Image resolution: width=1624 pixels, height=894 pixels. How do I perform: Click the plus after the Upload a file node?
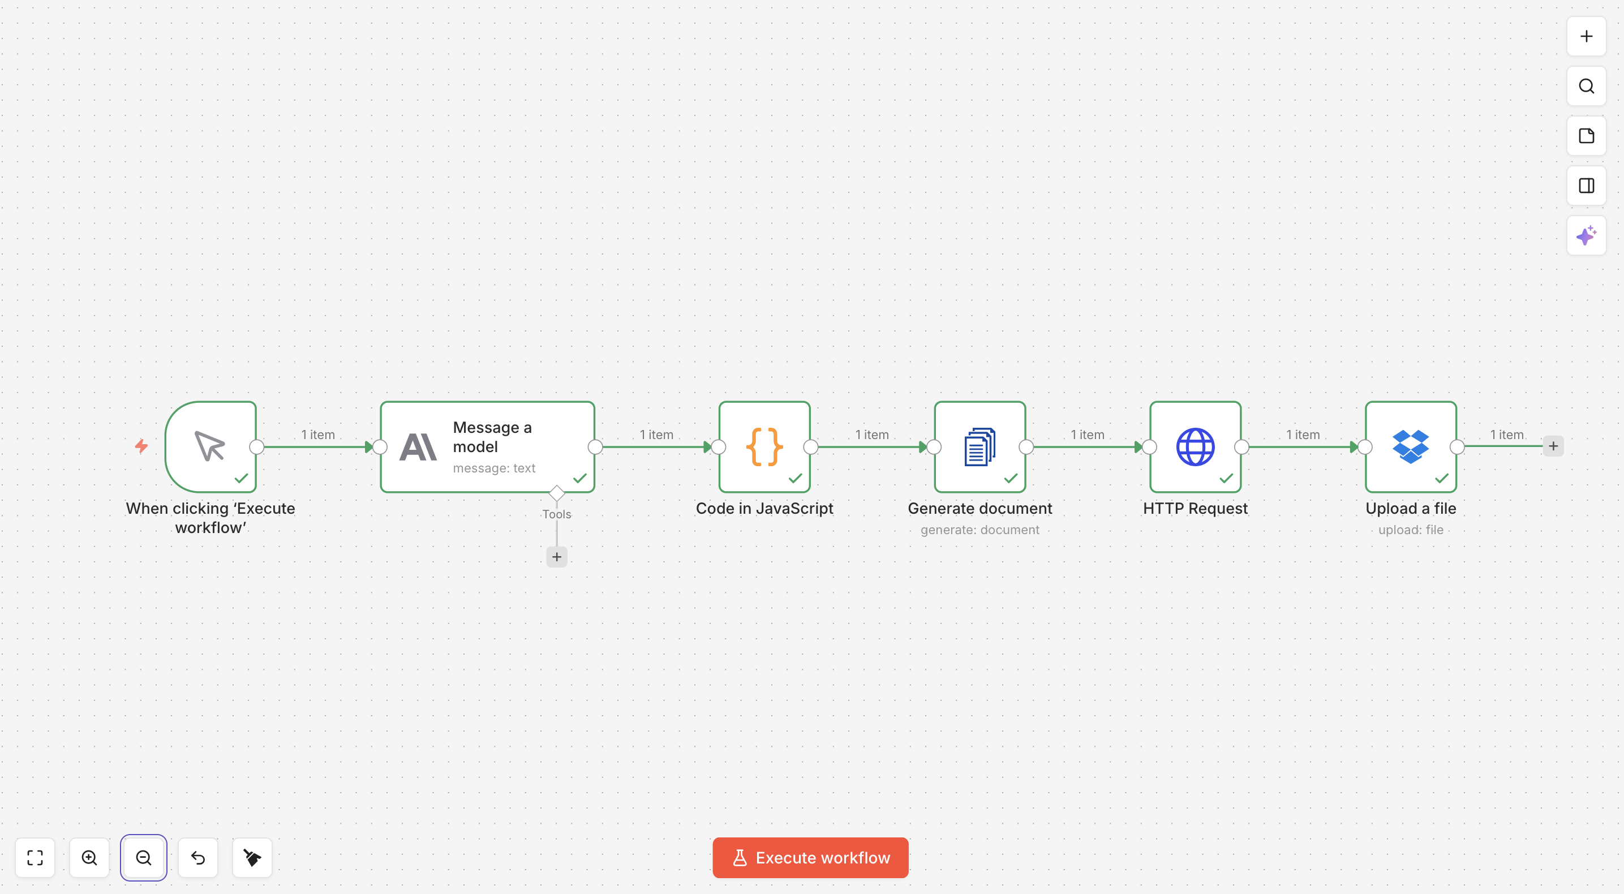click(x=1553, y=446)
